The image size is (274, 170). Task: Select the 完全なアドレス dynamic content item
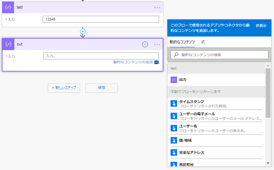[216, 152]
